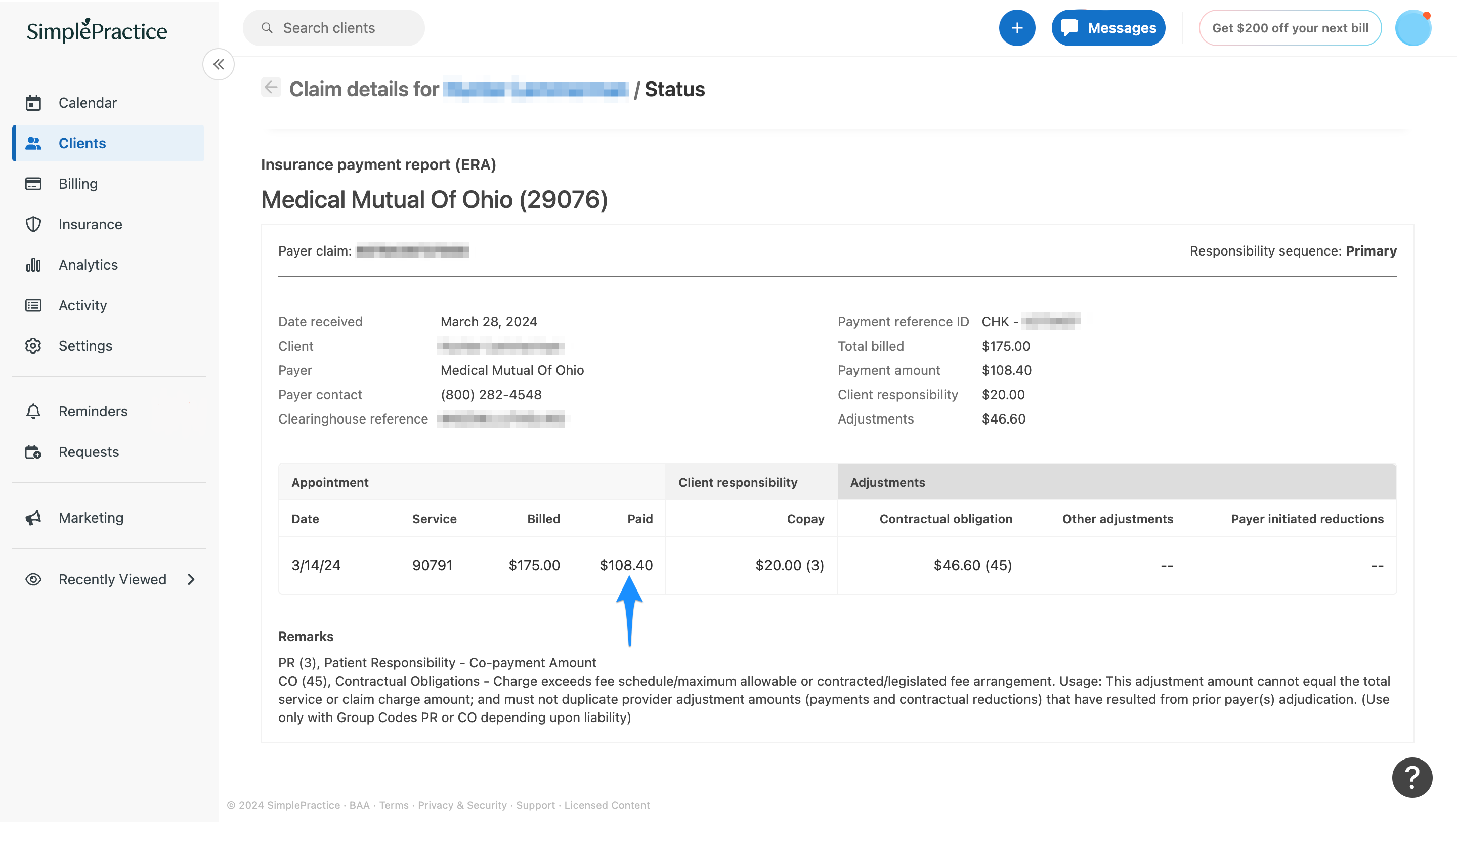Click the Reminders bell icon
This screenshot has width=1457, height=843.
(33, 412)
